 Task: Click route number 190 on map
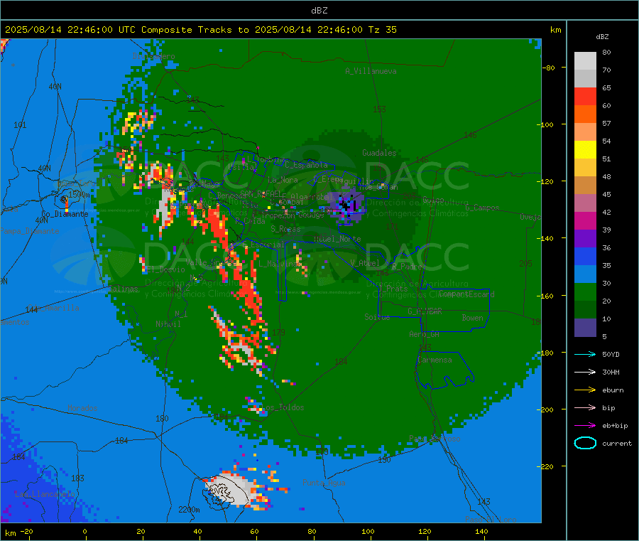click(x=384, y=460)
